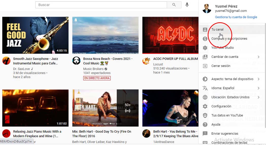
Task: Click the Buscar search field
Action: [101, 5]
